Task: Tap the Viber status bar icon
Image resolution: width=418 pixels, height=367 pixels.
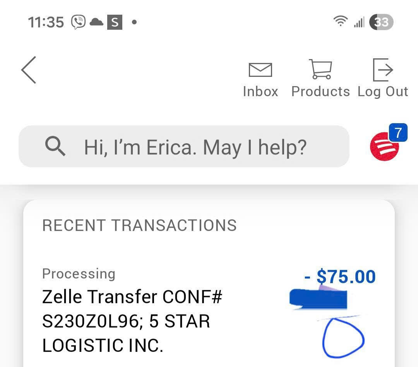Action: pos(78,22)
